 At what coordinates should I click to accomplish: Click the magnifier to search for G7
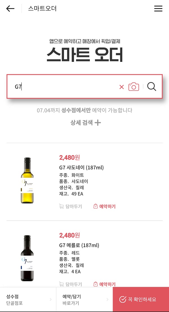(152, 87)
